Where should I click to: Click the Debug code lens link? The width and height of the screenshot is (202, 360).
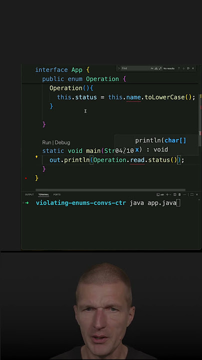pos(62,142)
